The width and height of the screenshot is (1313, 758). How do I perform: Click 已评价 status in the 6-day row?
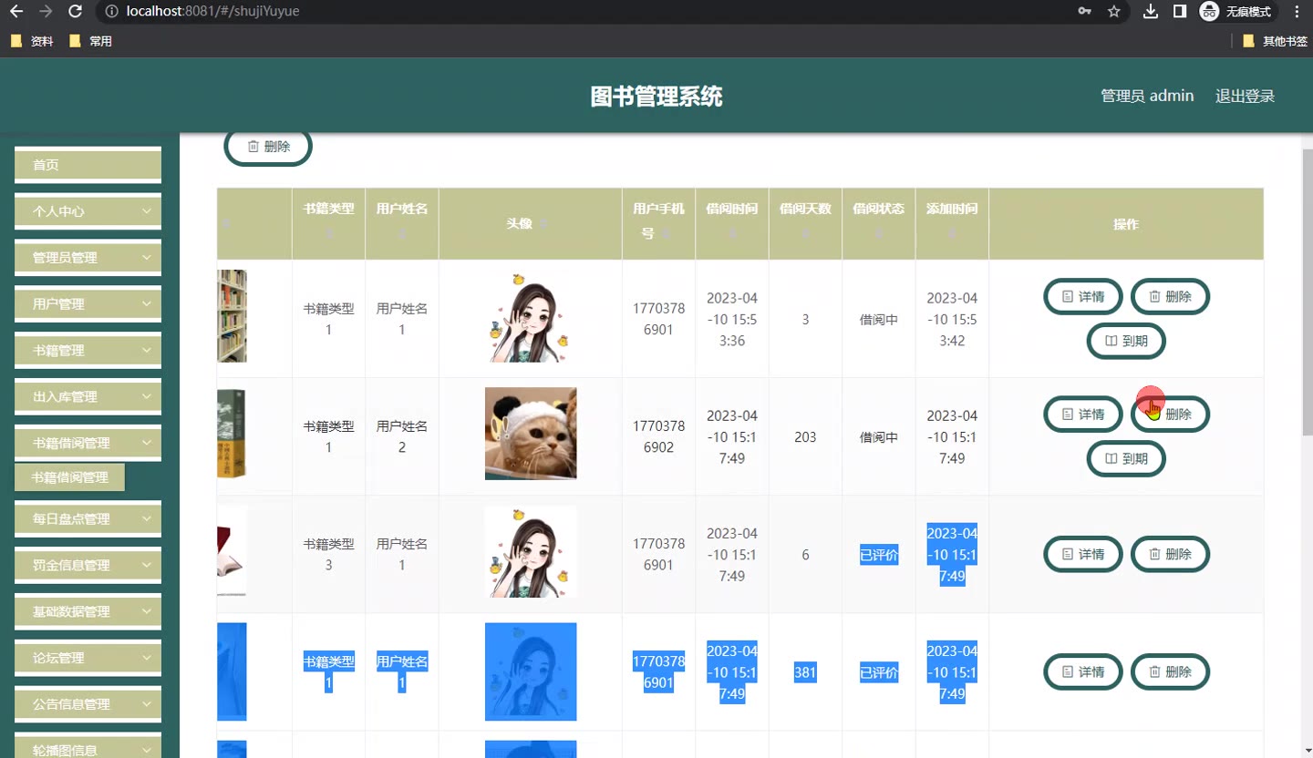tap(879, 555)
